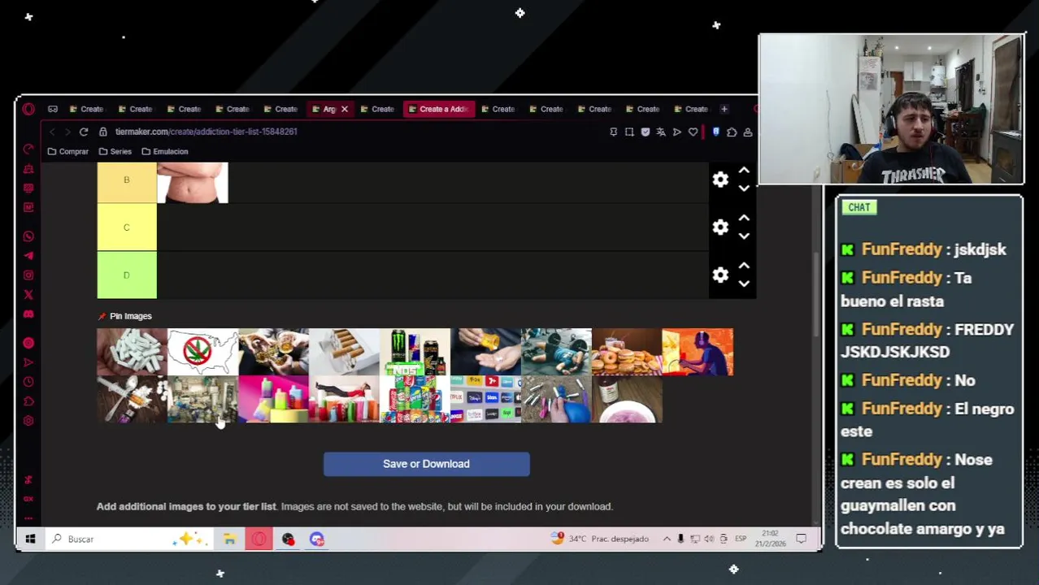
Task: Open the extensions cube in toolbar
Action: [732, 132]
